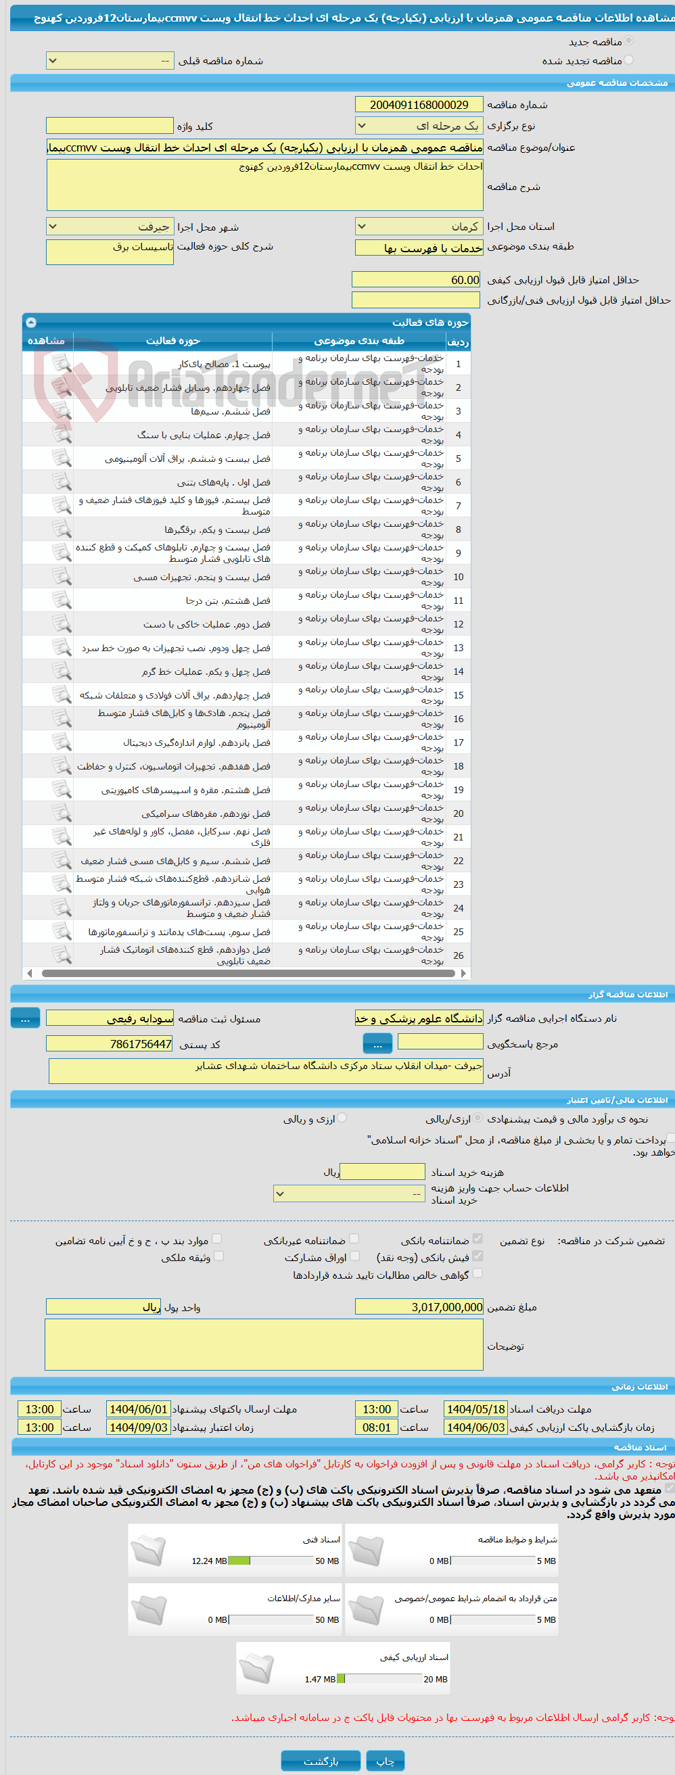
Task: Open the اطلاعات حساب واریز هزینه dropdown
Action: pos(349,1193)
